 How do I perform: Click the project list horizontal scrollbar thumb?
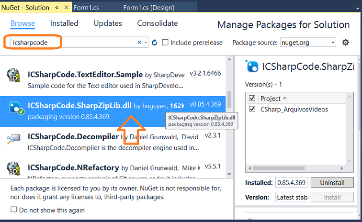tap(279, 168)
